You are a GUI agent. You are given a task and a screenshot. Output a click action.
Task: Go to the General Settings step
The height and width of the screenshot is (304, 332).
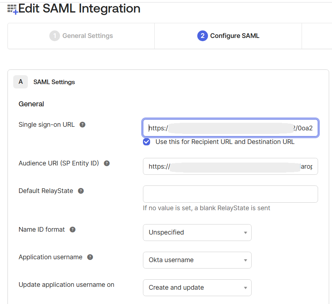[x=81, y=36]
